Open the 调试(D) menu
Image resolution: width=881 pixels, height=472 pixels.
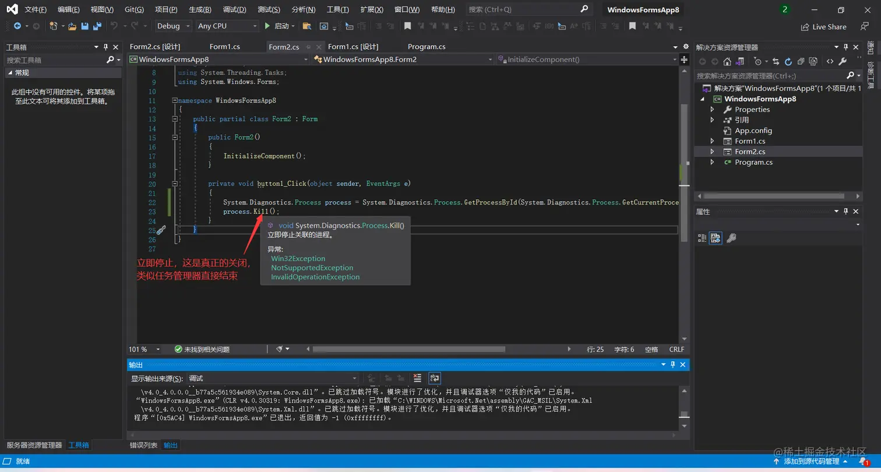235,10
